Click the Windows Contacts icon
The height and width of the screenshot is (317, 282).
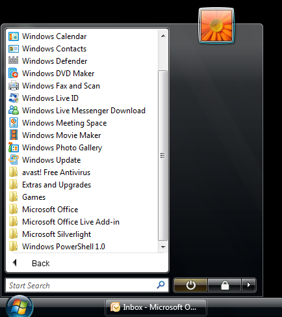pos(14,49)
